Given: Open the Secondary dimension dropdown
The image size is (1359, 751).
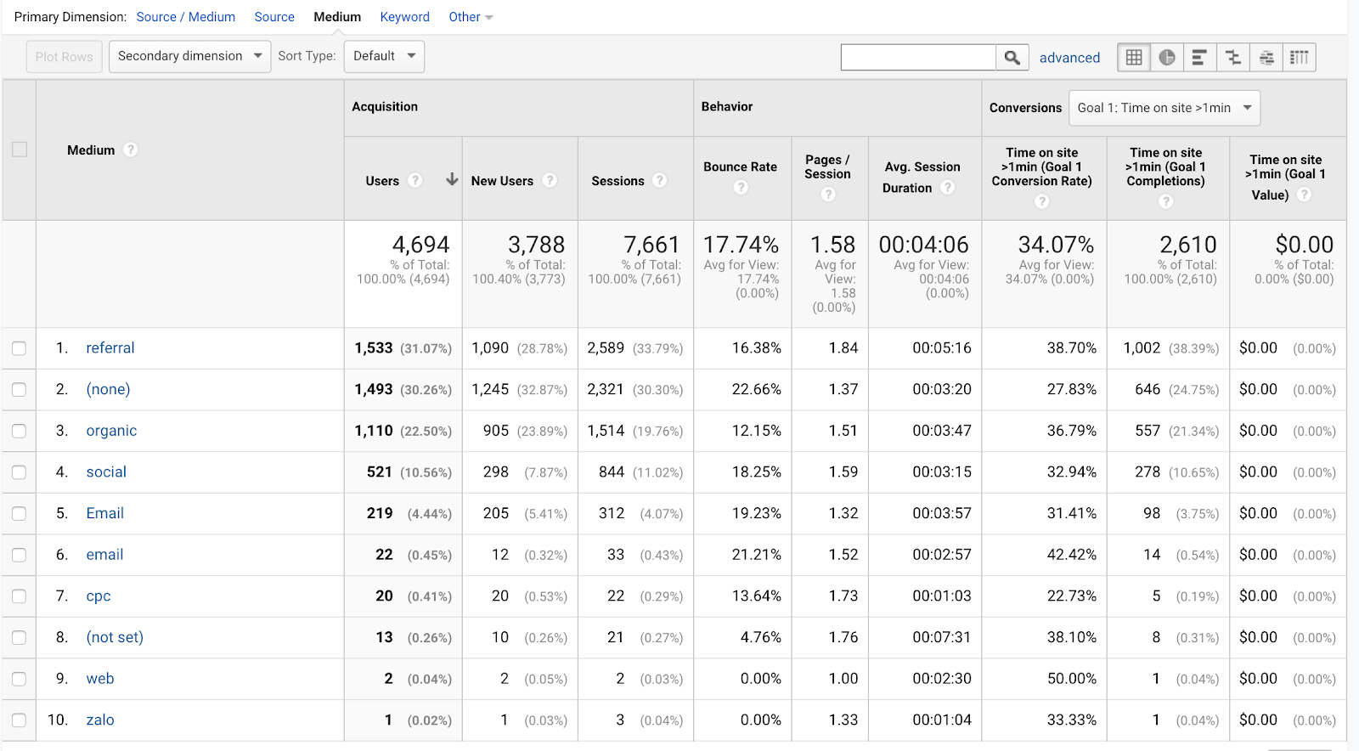Looking at the screenshot, I should pyautogui.click(x=190, y=56).
